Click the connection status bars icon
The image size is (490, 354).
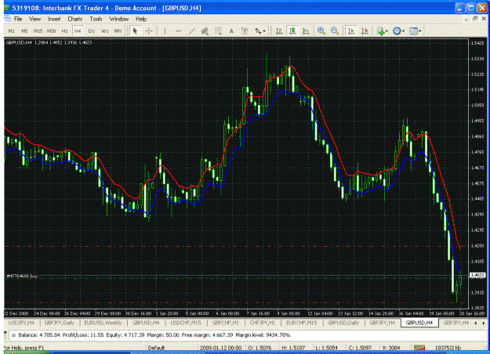pyautogui.click(x=419, y=348)
